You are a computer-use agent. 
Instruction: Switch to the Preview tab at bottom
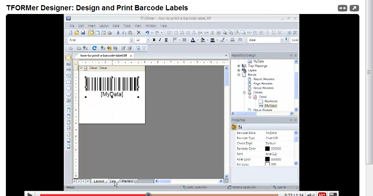coord(127,181)
